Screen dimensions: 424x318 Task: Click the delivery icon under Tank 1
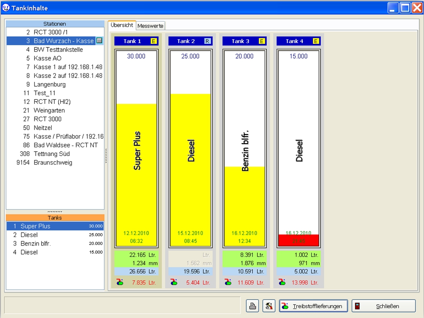click(119, 282)
